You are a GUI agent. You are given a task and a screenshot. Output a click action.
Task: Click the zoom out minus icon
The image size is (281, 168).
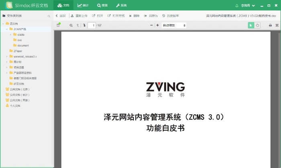click(x=151, y=25)
